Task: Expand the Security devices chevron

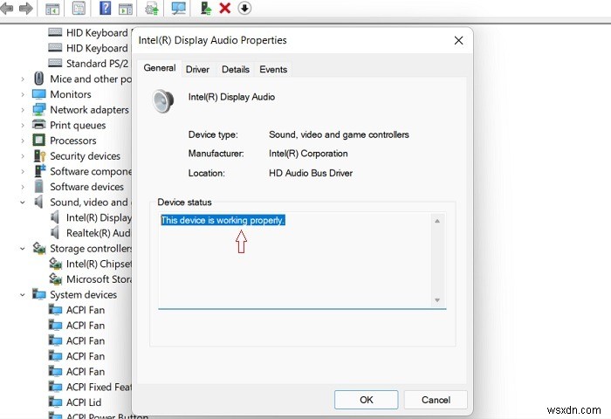Action: tap(23, 156)
